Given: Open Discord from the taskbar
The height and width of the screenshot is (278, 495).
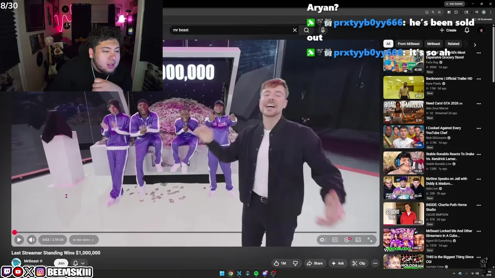Looking at the screenshot, I should (x=265, y=273).
